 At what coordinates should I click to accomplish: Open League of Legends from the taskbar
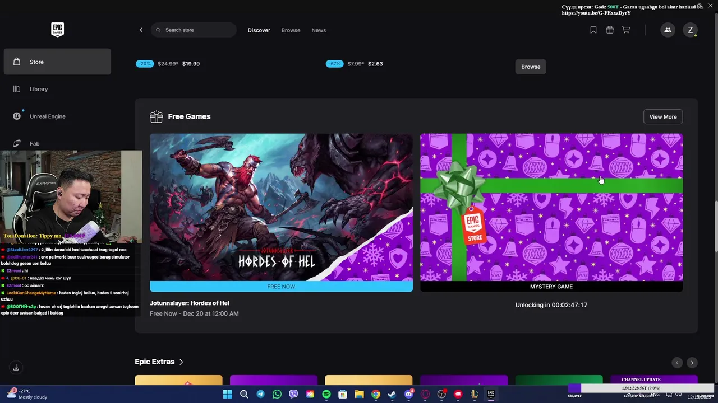click(x=475, y=394)
